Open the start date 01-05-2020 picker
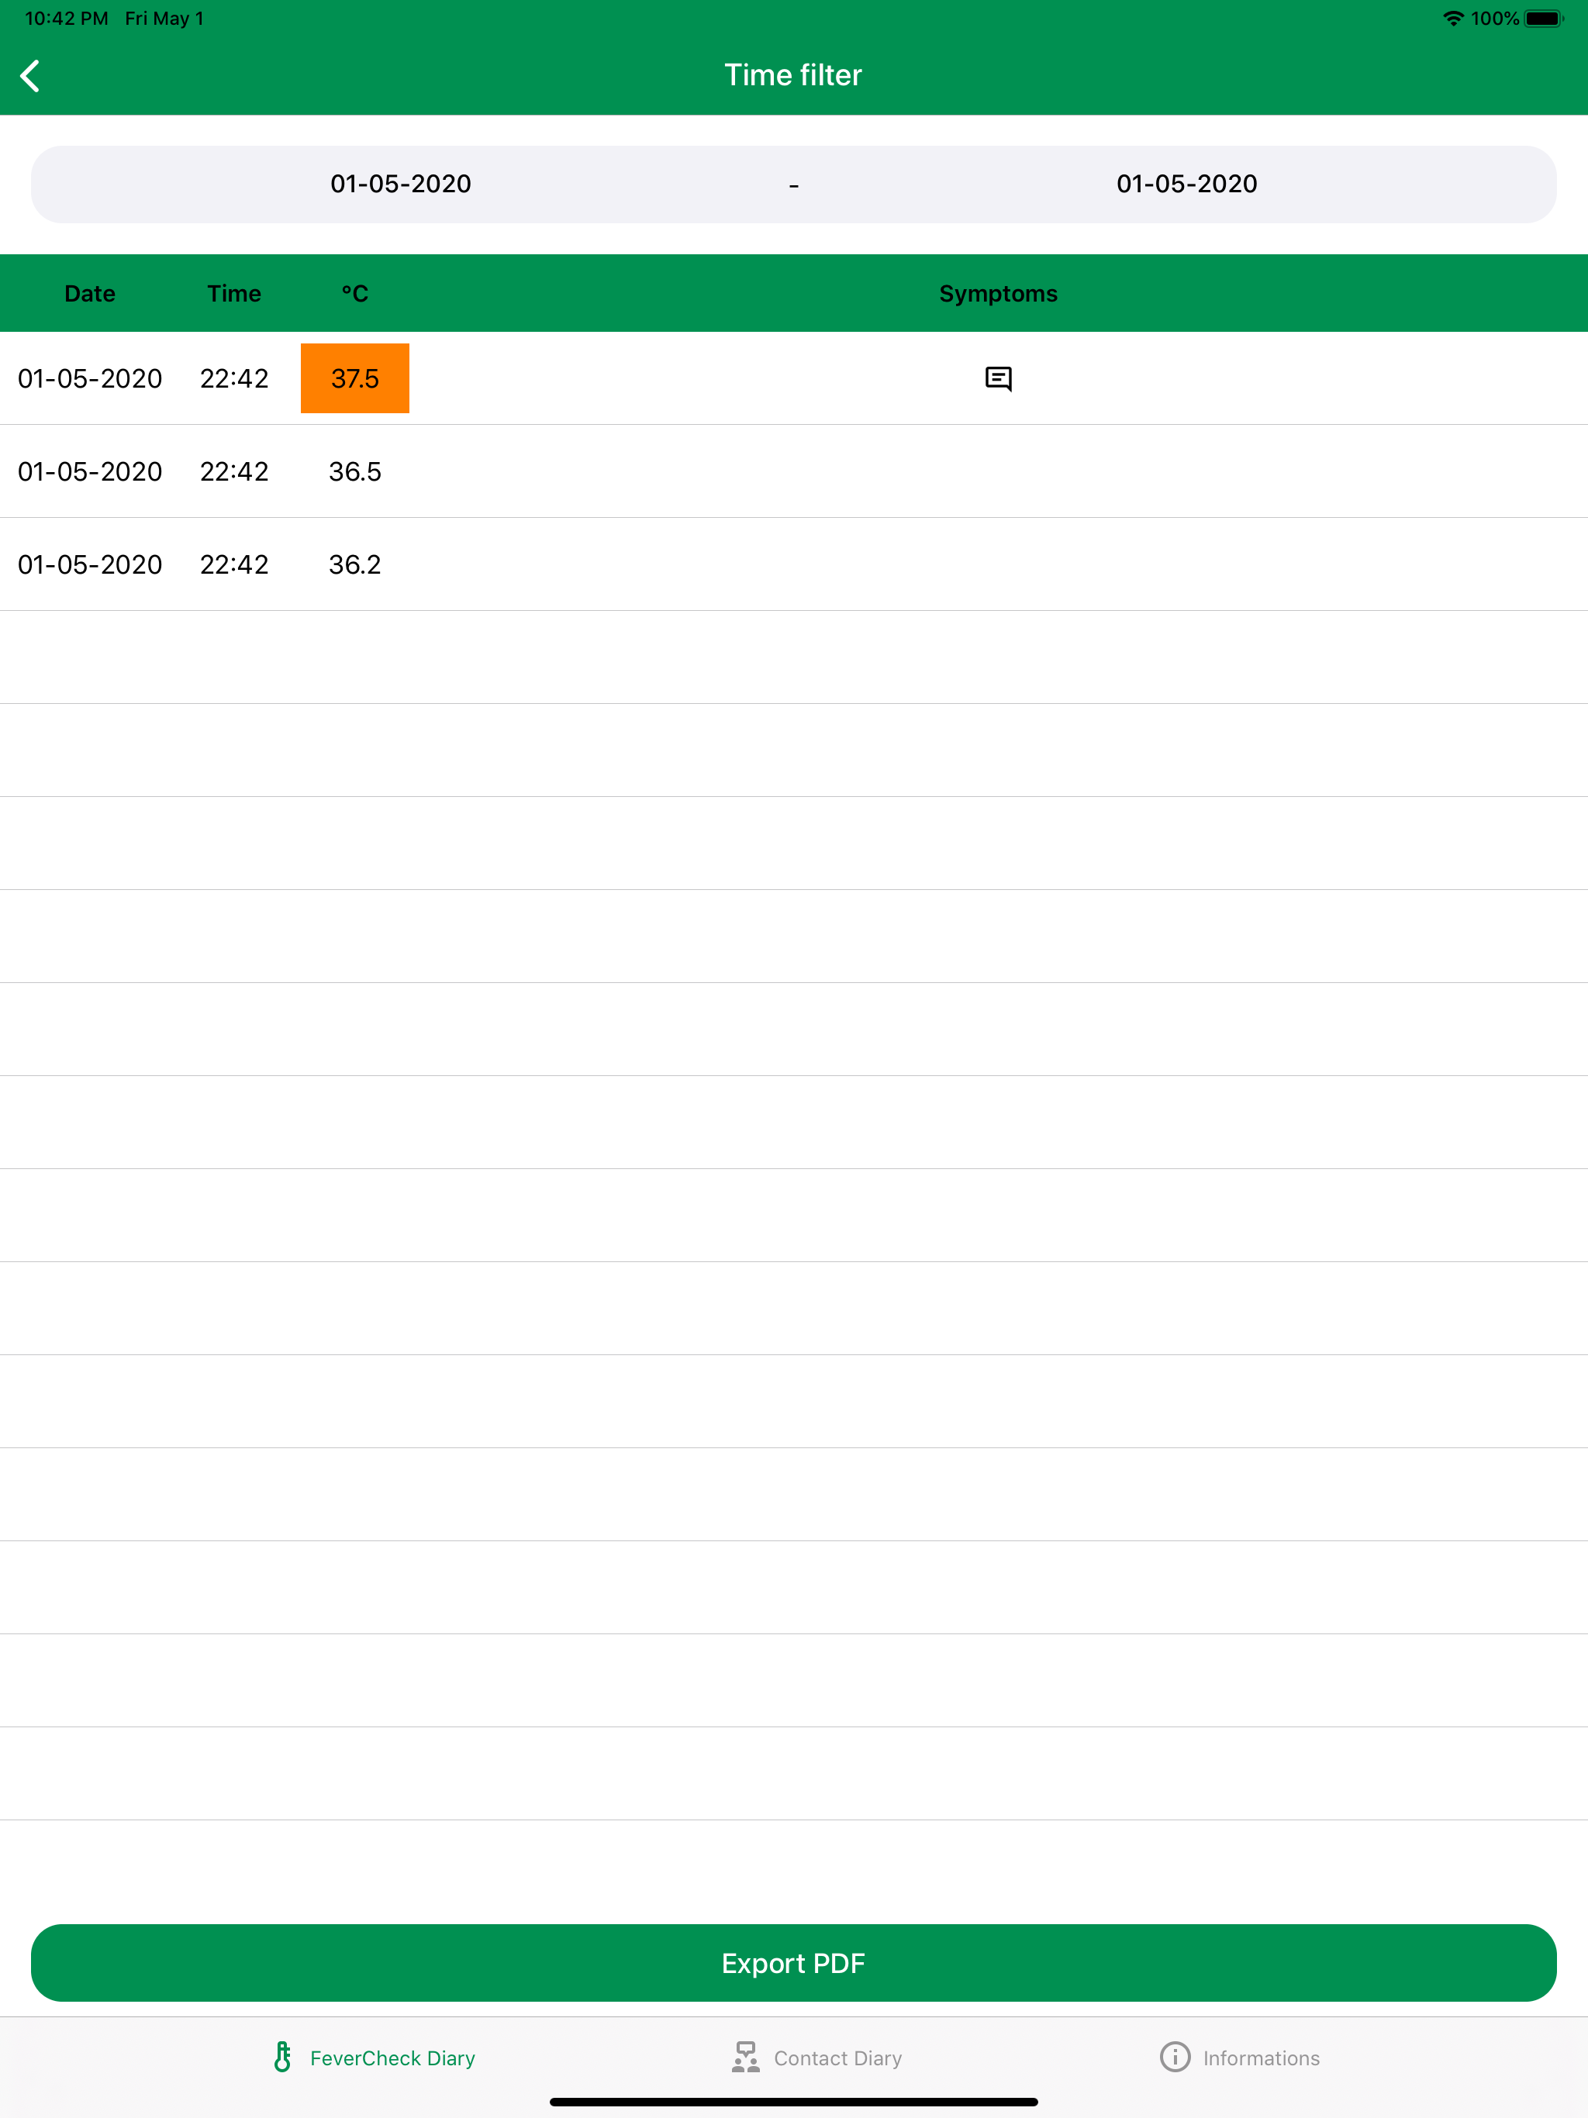This screenshot has height=2118, width=1588. coord(400,184)
